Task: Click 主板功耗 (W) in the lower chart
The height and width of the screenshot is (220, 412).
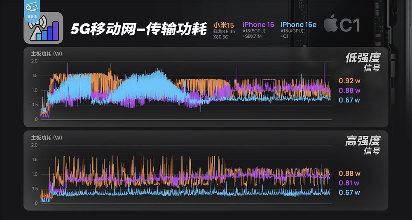Action: (x=47, y=138)
